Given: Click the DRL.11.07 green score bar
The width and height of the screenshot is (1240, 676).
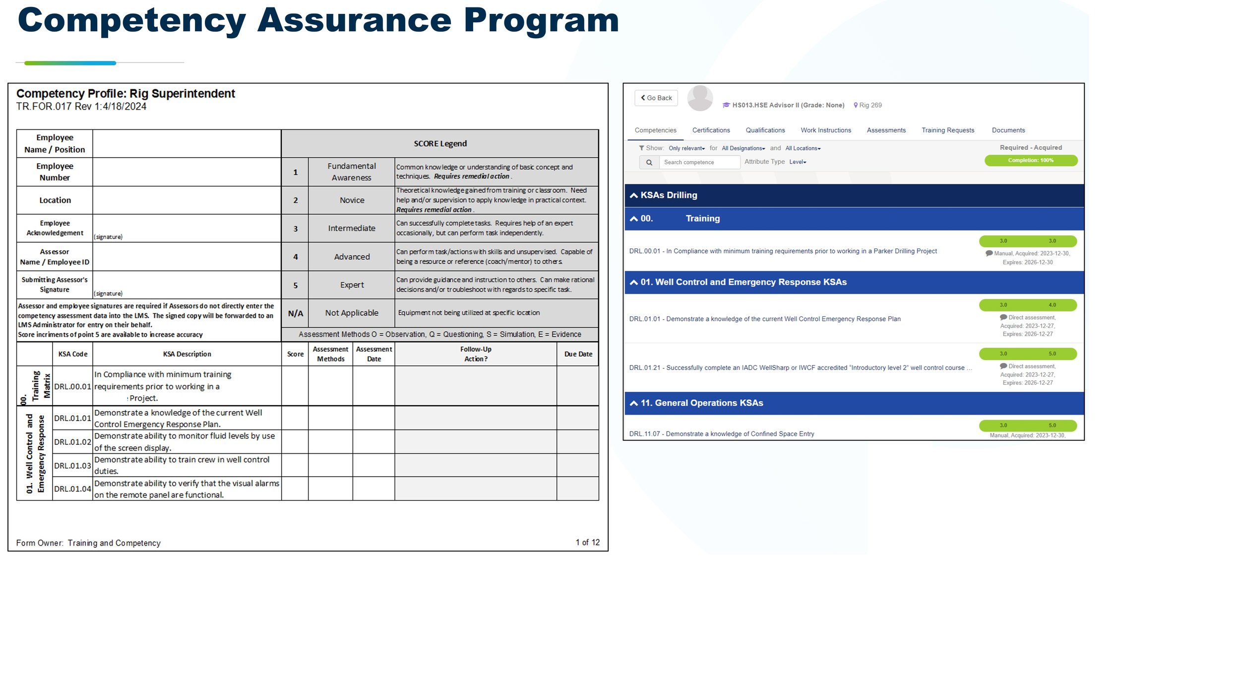Looking at the screenshot, I should (x=1028, y=426).
